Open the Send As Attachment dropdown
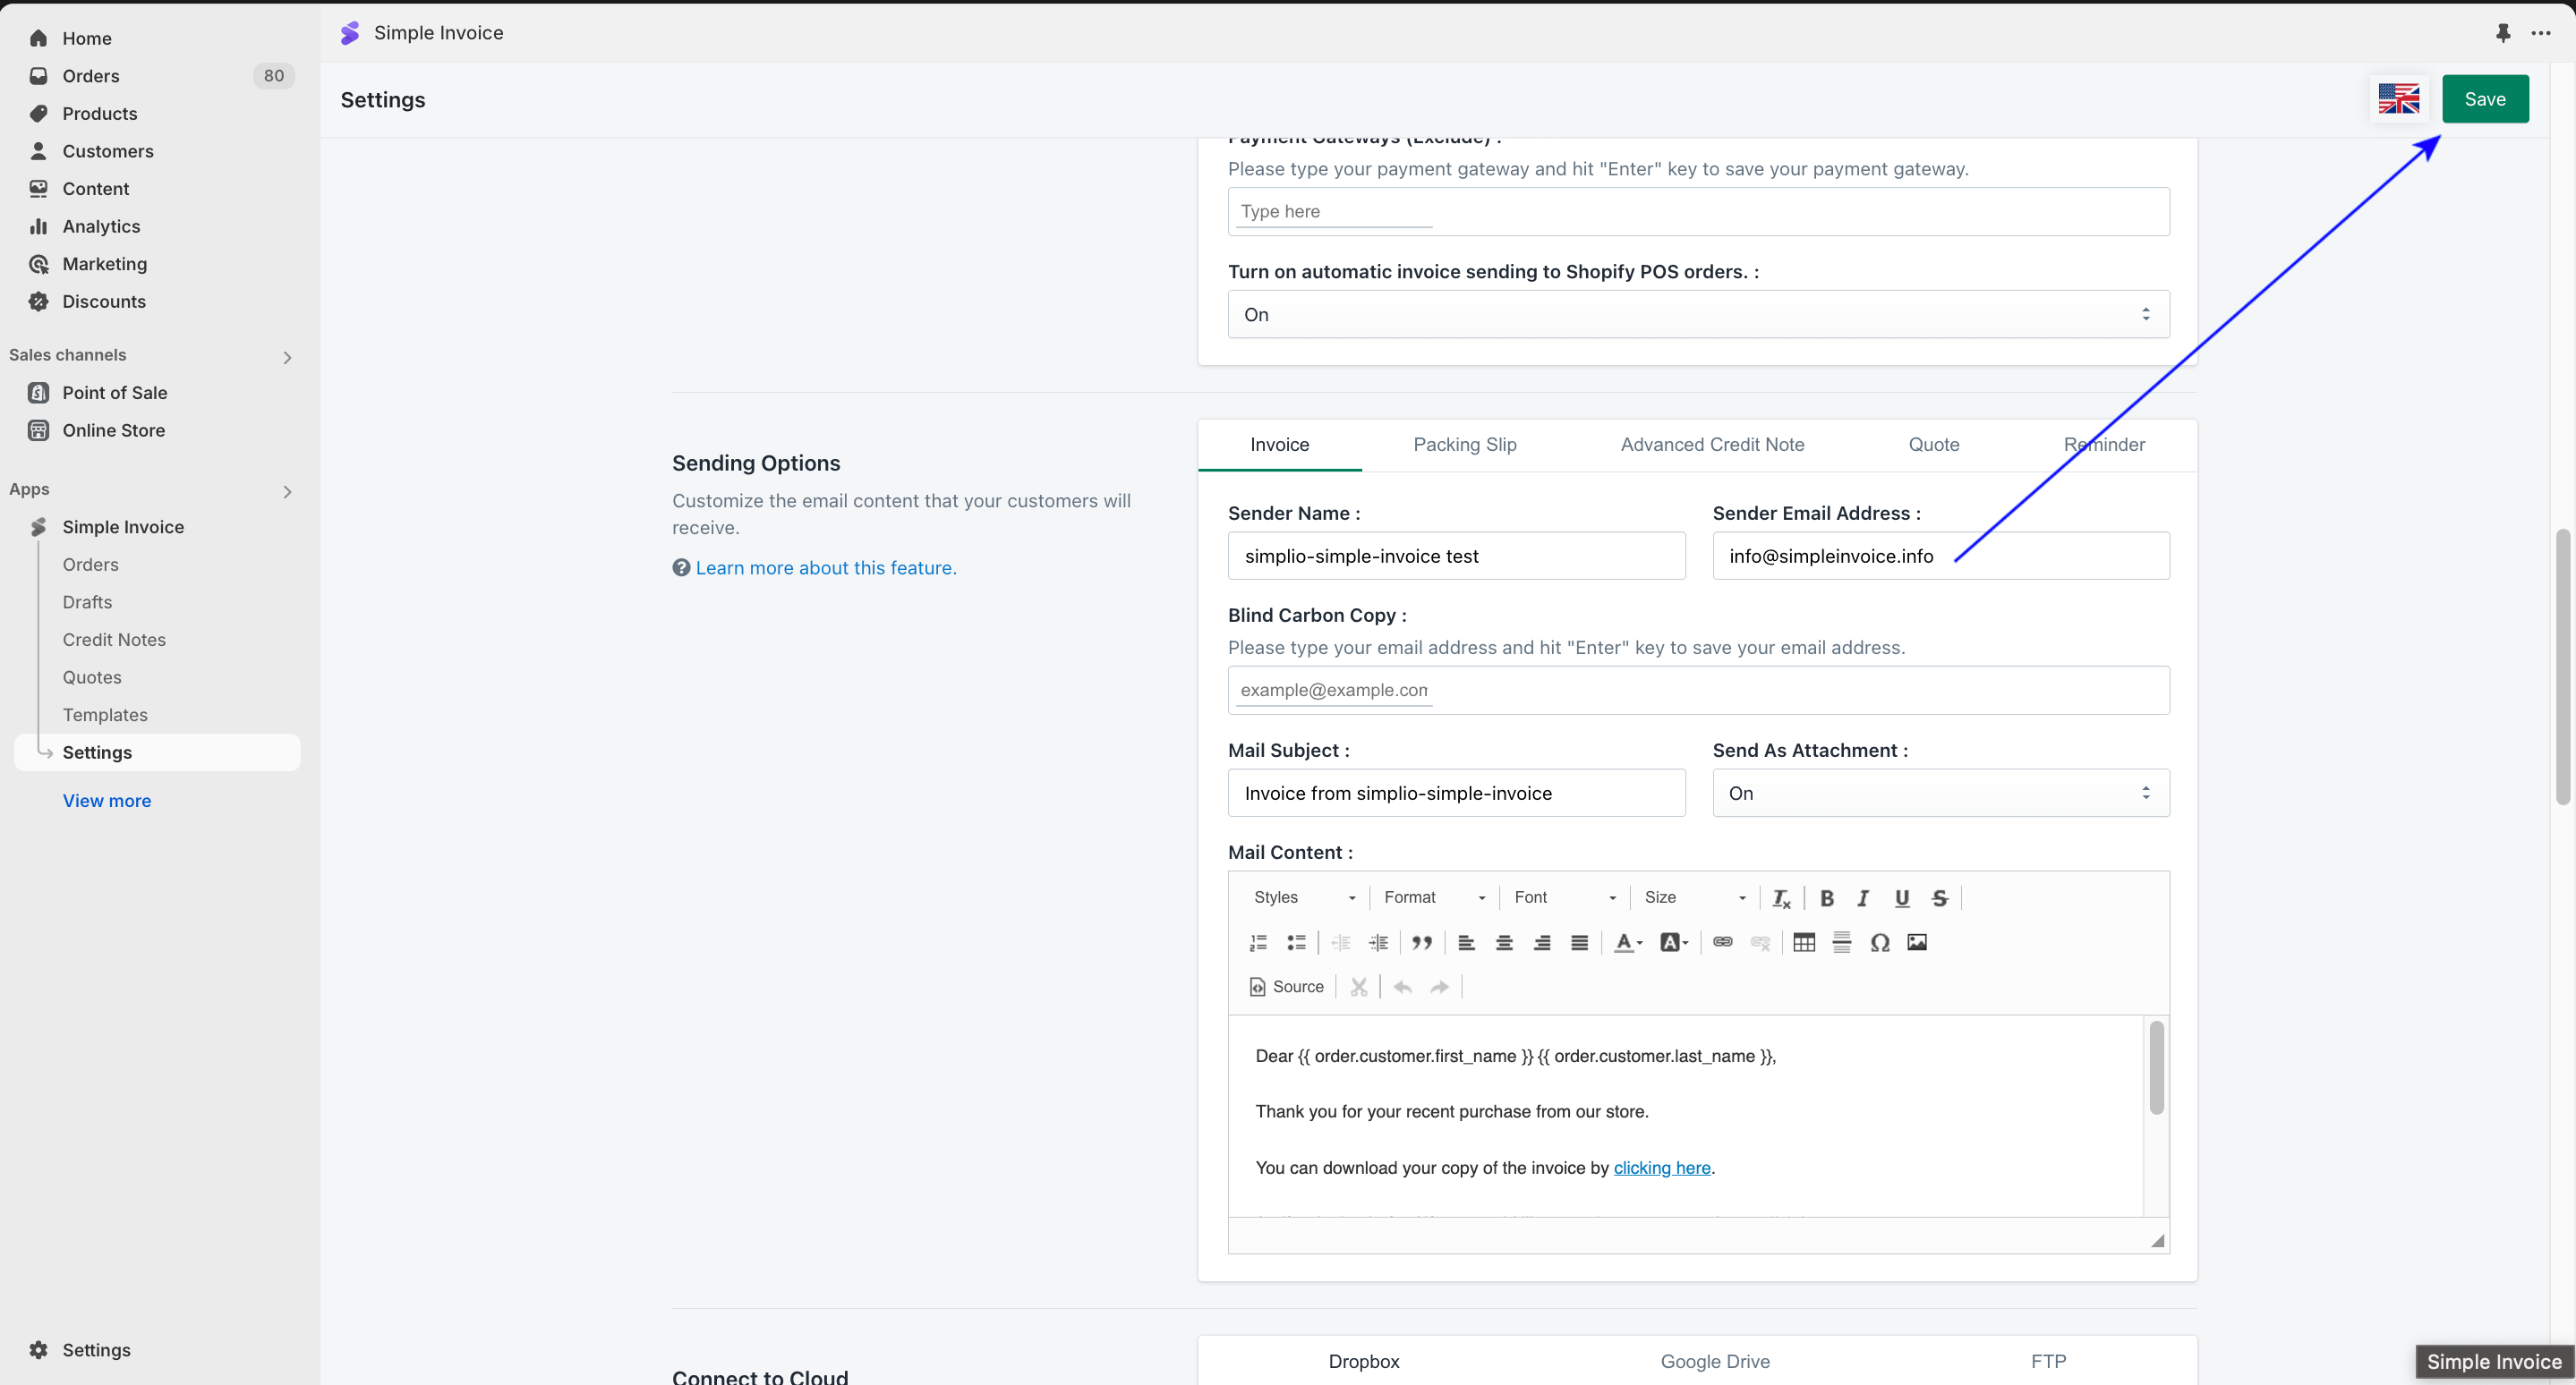 coord(1940,793)
